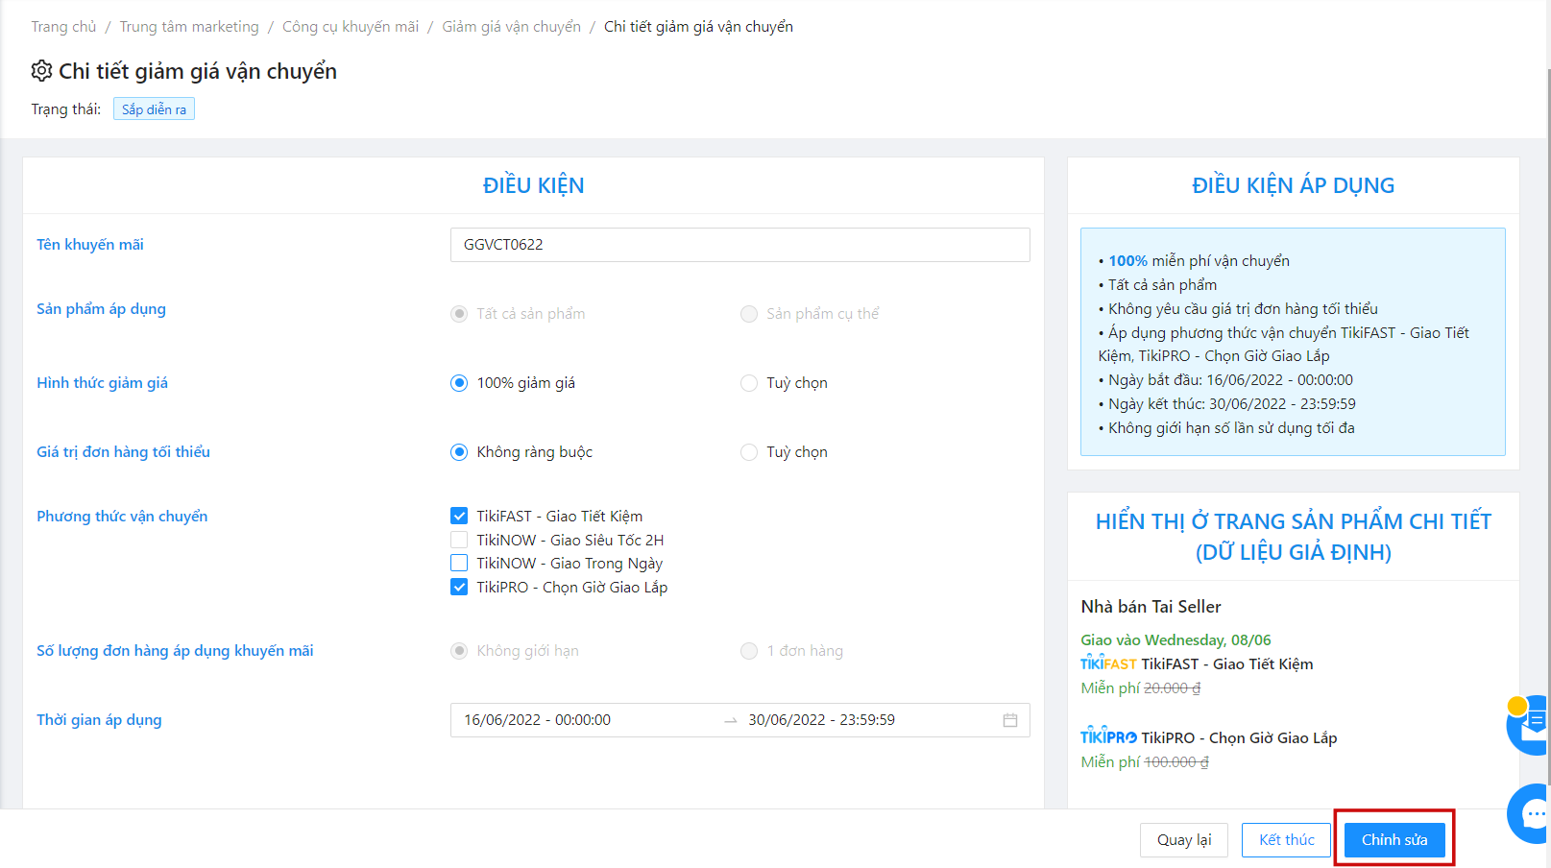This screenshot has height=868, width=1551.
Task: Click the gear icon beside the page title
Action: 41,71
